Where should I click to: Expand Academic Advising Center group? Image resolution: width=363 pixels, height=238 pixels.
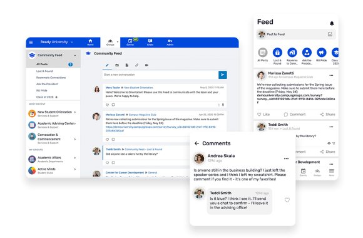click(75, 123)
